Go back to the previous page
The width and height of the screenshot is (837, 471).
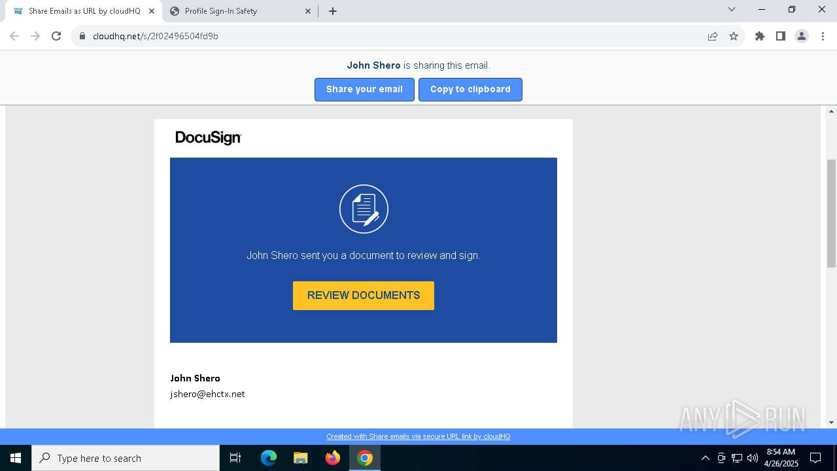14,36
